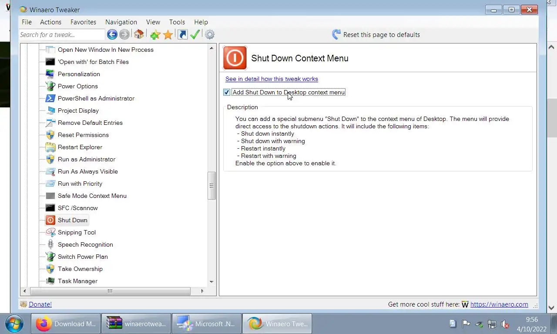Screen dimensions: 557x334
Task: Click the export shortcut arrow toolbar icon
Action: tap(183, 34)
